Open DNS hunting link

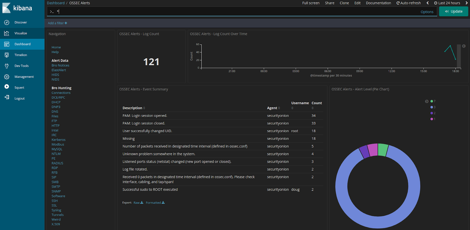55,112
